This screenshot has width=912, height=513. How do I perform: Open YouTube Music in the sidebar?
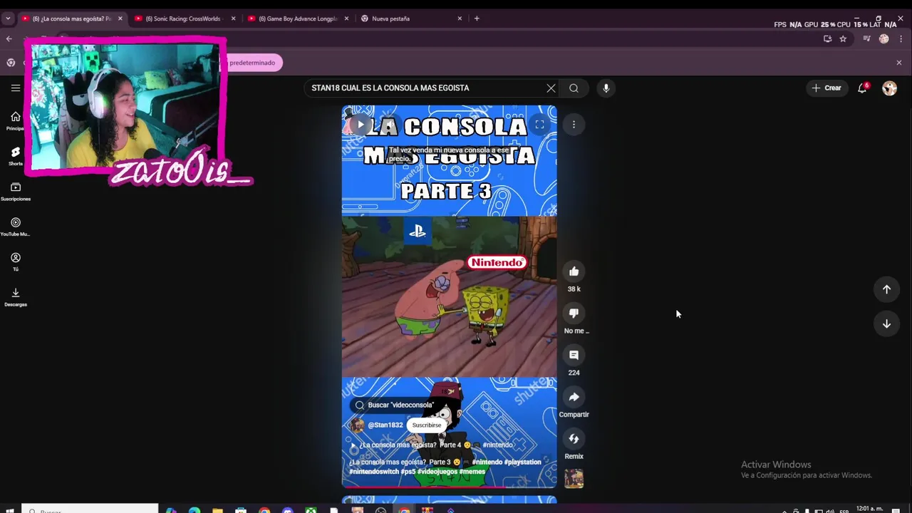15,227
